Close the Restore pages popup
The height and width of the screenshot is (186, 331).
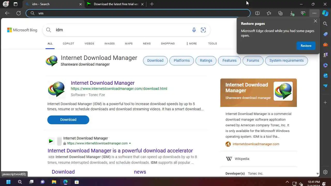pyautogui.click(x=315, y=21)
